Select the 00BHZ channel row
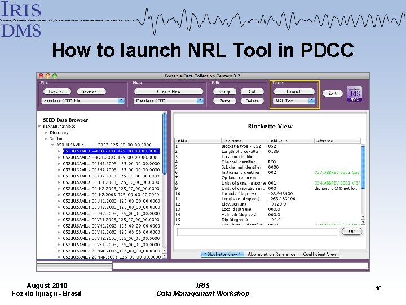This screenshot has width=406, height=305. tap(111, 176)
